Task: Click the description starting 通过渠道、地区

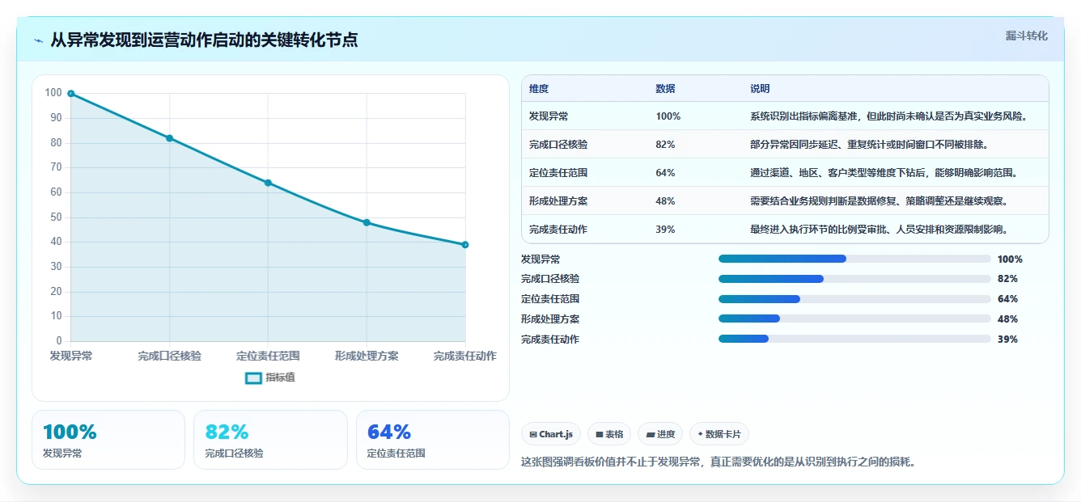Action: coord(884,173)
